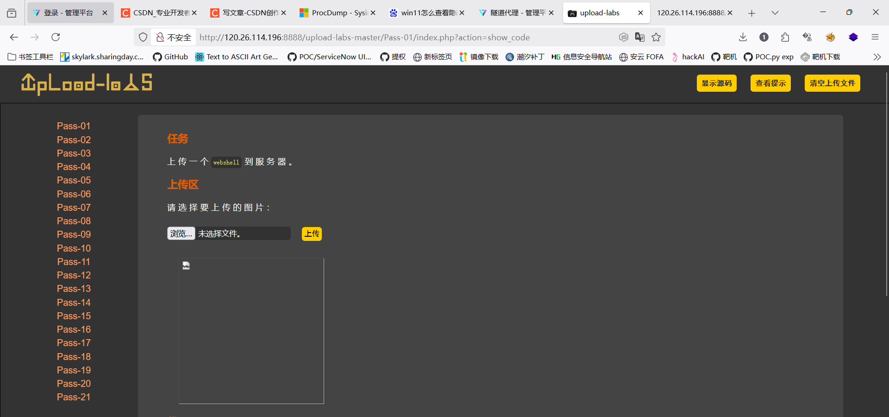Switch to the 隧道代理 tab
Screen dimensions: 889x417
tap(517, 13)
